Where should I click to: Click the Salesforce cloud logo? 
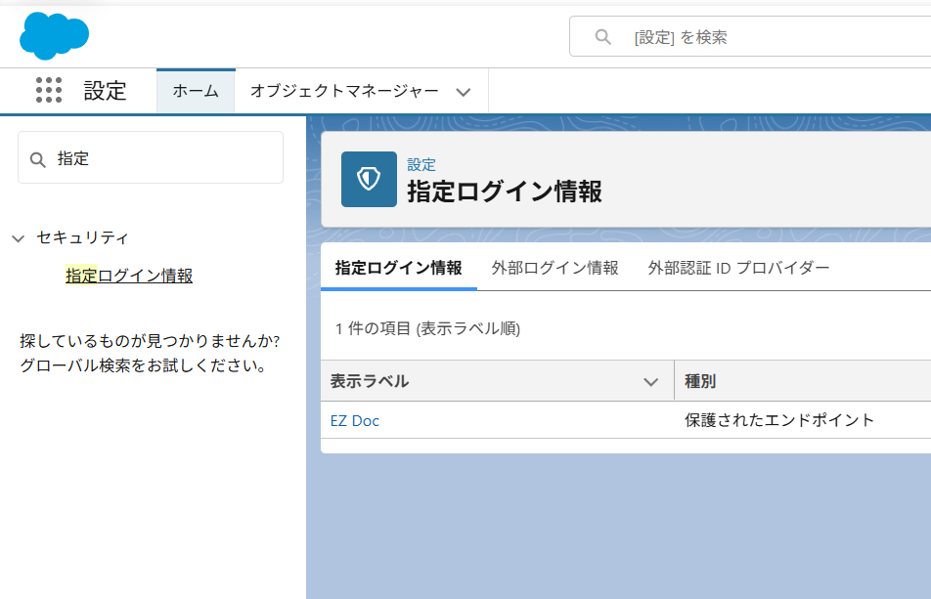54,36
